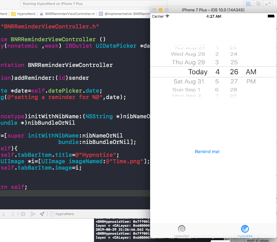The width and height of the screenshot is (277, 242).
Task: Select the Hypnotize spiral tab in simulator
Action: point(182,231)
